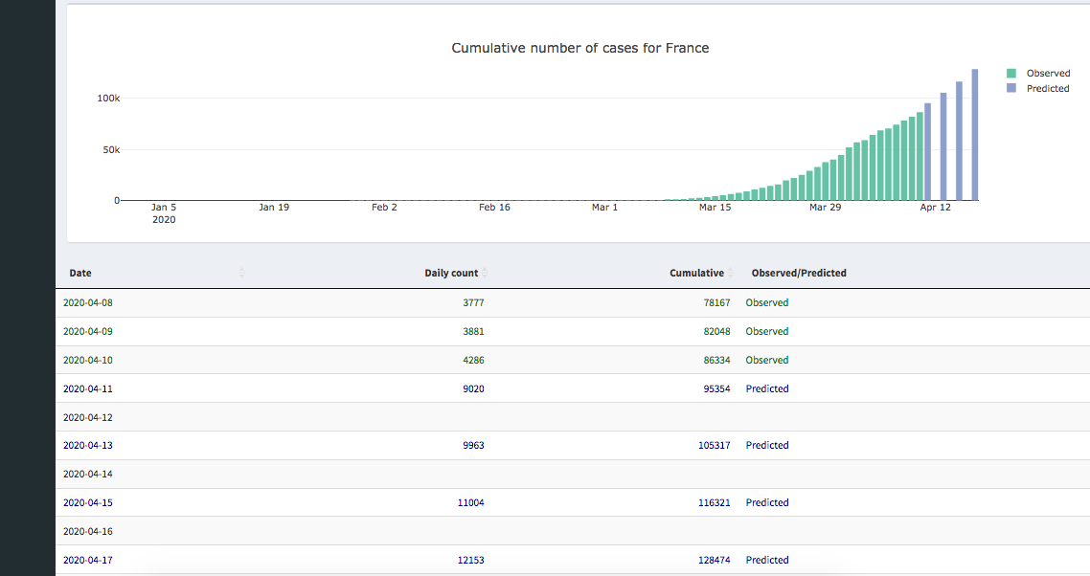Click the Daily count column header
1090x576 pixels.
click(x=450, y=274)
